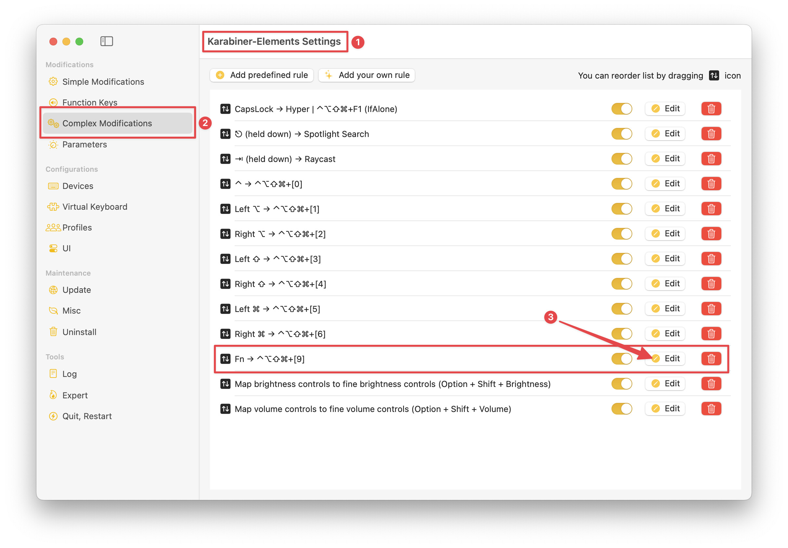The image size is (788, 548).
Task: Delete the Fn rule via trash icon
Action: coord(711,358)
